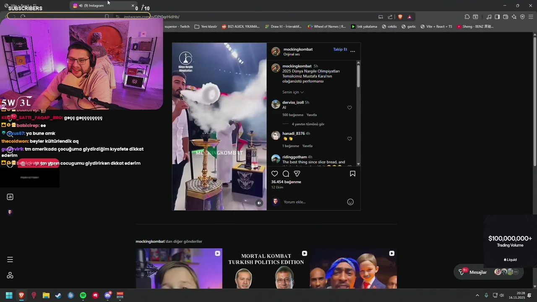Open Instagram dashboard chart icon in sidebar
Image resolution: width=537 pixels, height=302 pixels.
pyautogui.click(x=10, y=197)
